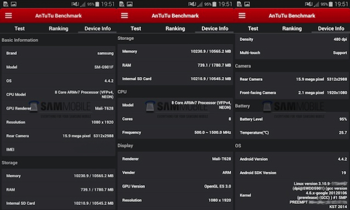Tap the Basic Information section header

(20, 40)
